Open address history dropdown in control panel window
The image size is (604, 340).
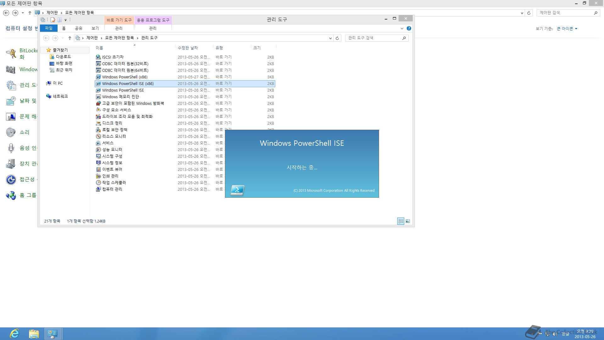[522, 13]
